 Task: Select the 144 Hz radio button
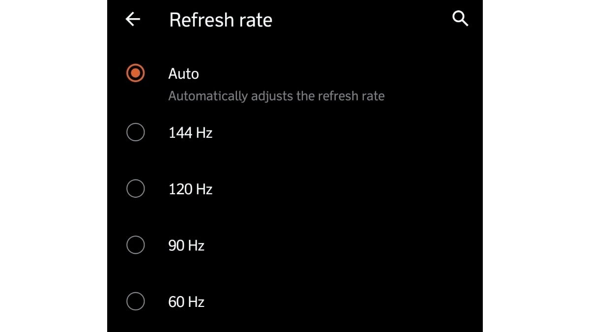click(x=135, y=132)
